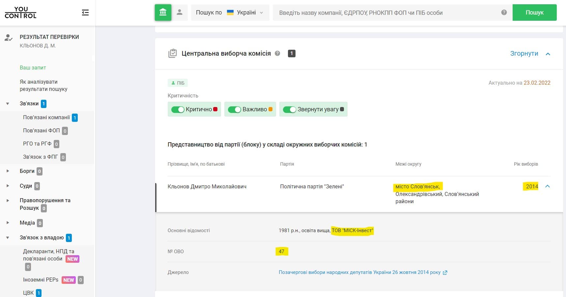566x297 pixels.
Task: Expand the Борги tree arrow
Action: 8,171
